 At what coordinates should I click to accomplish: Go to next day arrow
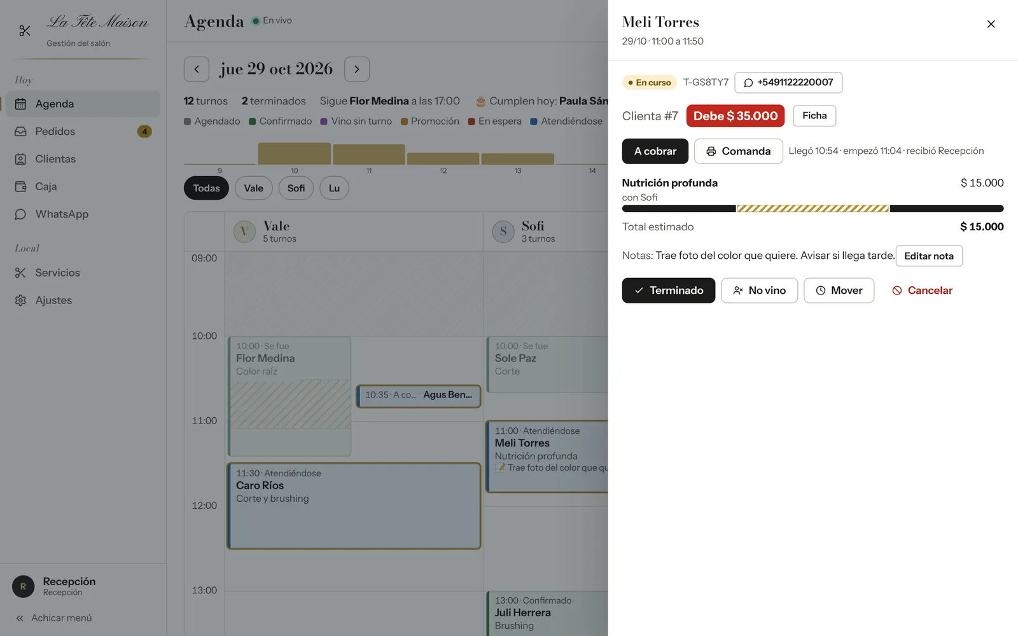357,69
